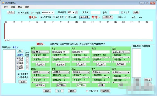The width and height of the screenshot is (157, 96).
Task: Open the 设置 menu
Action: 13,7
